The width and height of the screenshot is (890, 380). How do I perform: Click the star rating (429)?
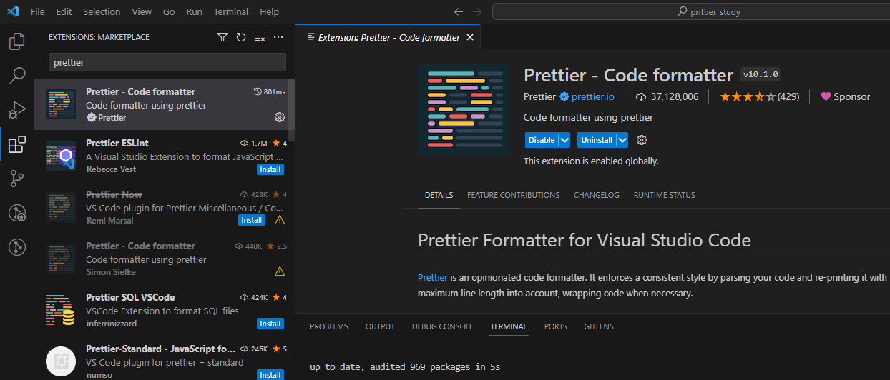coord(759,96)
